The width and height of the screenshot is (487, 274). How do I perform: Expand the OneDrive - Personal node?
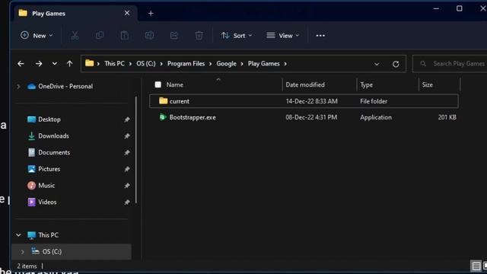[x=18, y=86]
